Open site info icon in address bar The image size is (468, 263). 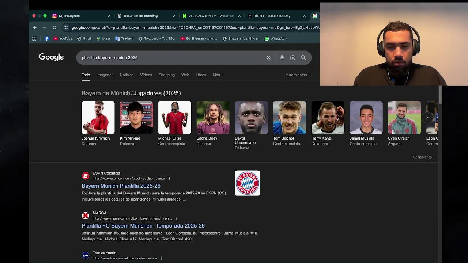pyautogui.click(x=66, y=27)
